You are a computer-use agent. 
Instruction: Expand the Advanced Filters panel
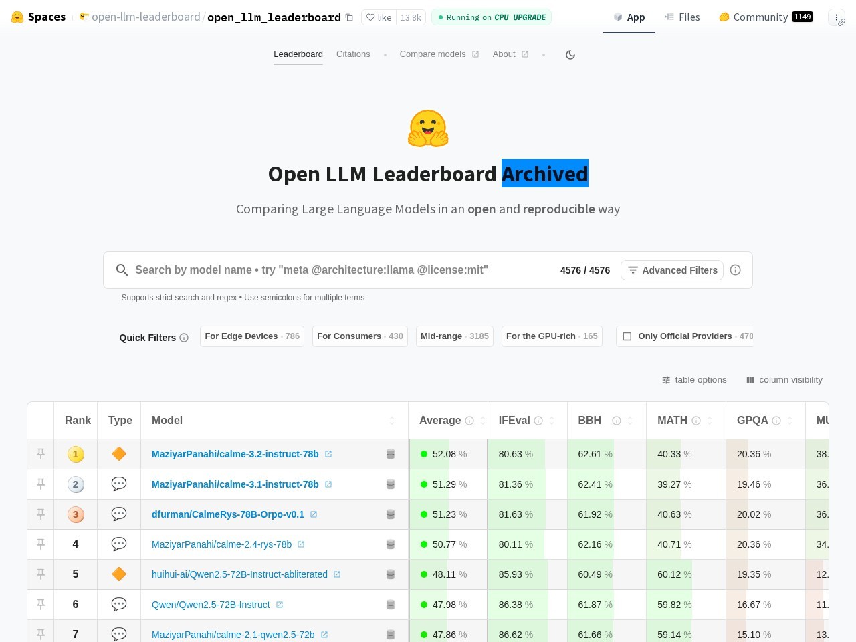coord(671,270)
